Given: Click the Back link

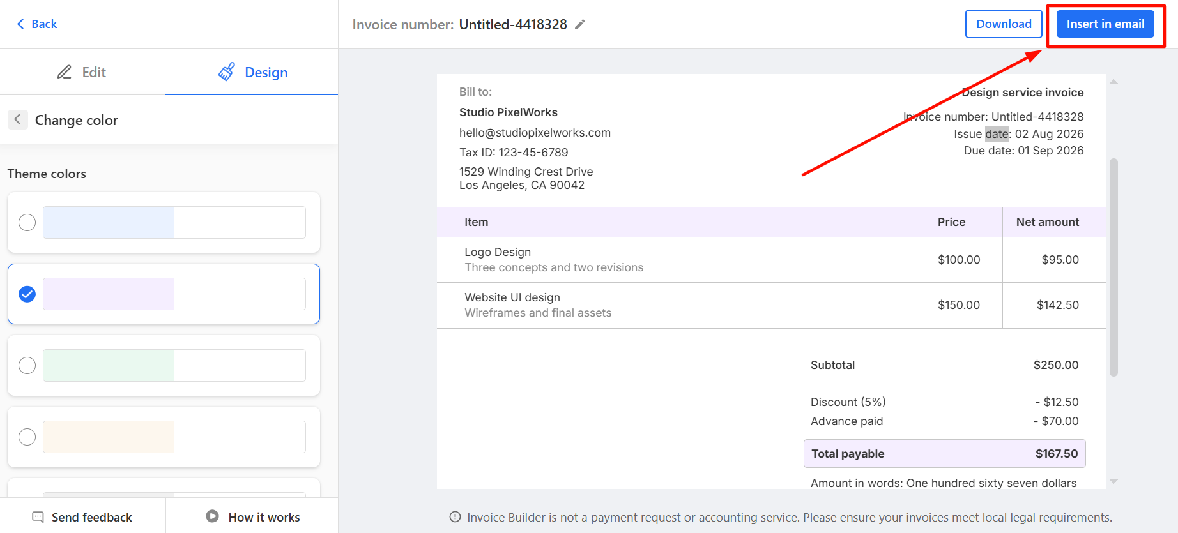Looking at the screenshot, I should (37, 24).
